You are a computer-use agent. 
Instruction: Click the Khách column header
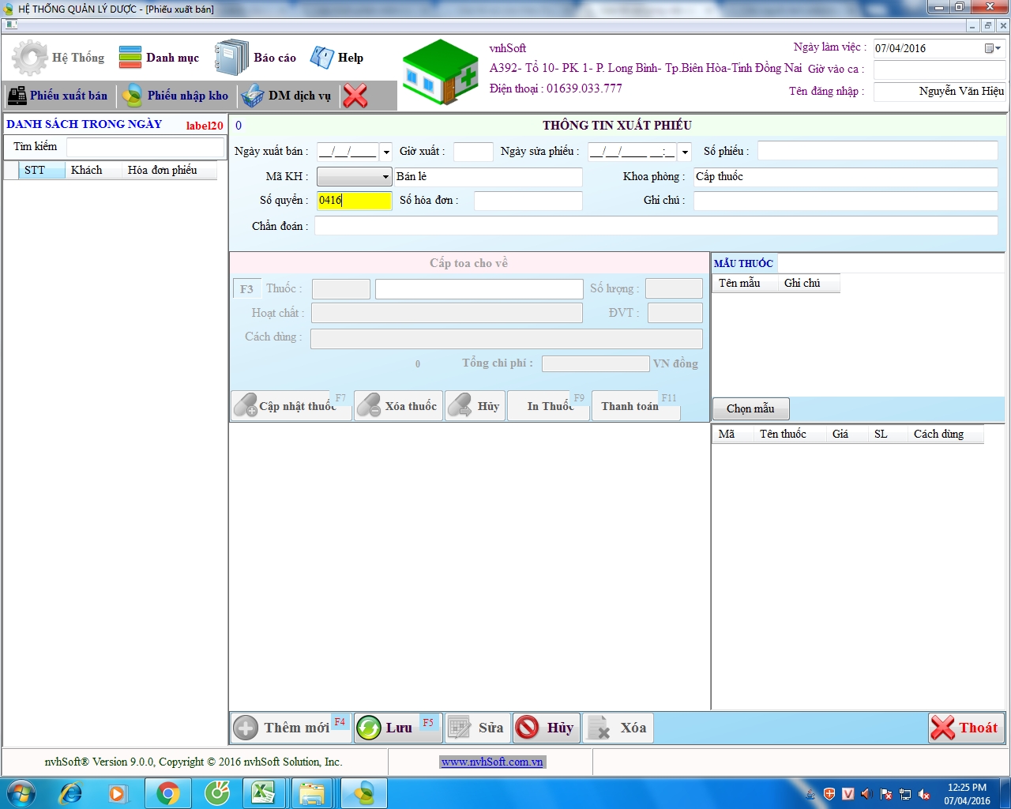click(93, 170)
